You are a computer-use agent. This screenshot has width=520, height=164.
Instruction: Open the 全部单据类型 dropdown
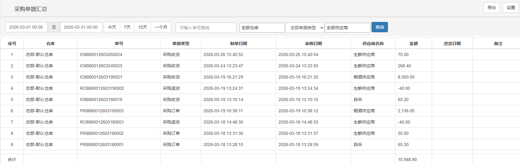[305, 28]
